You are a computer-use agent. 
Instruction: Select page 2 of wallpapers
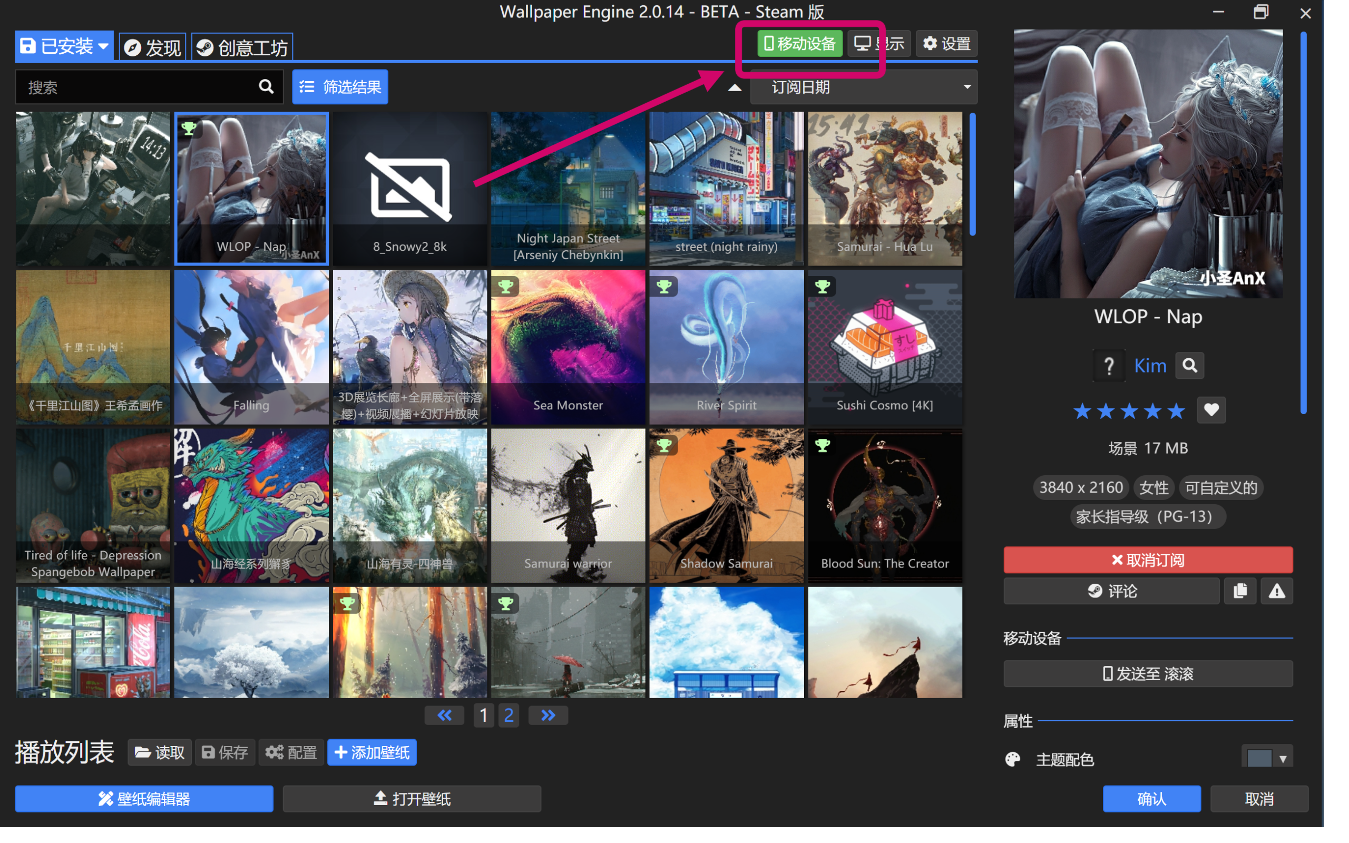[509, 715]
